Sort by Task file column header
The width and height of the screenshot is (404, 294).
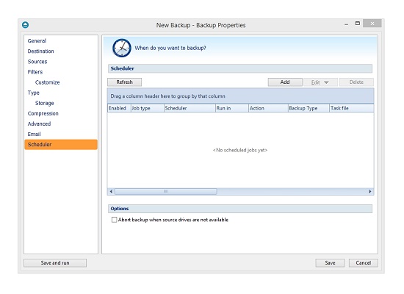[352, 108]
